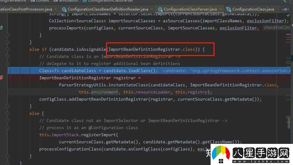Click the 'registrar =' variable declaration
Viewport: 293px width, 165px height.
point(127,78)
